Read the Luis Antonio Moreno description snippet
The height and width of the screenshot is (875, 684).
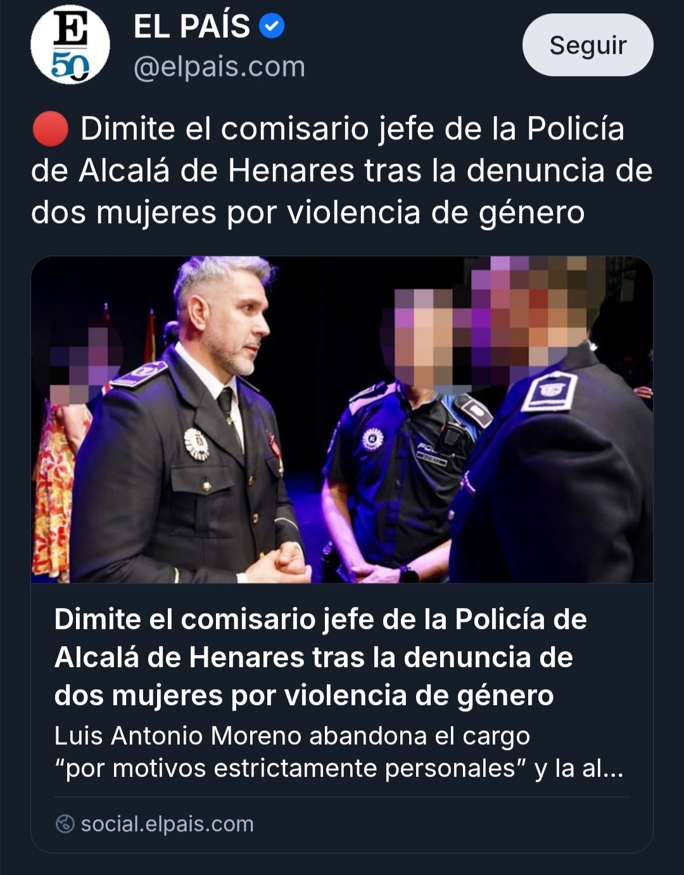(339, 752)
